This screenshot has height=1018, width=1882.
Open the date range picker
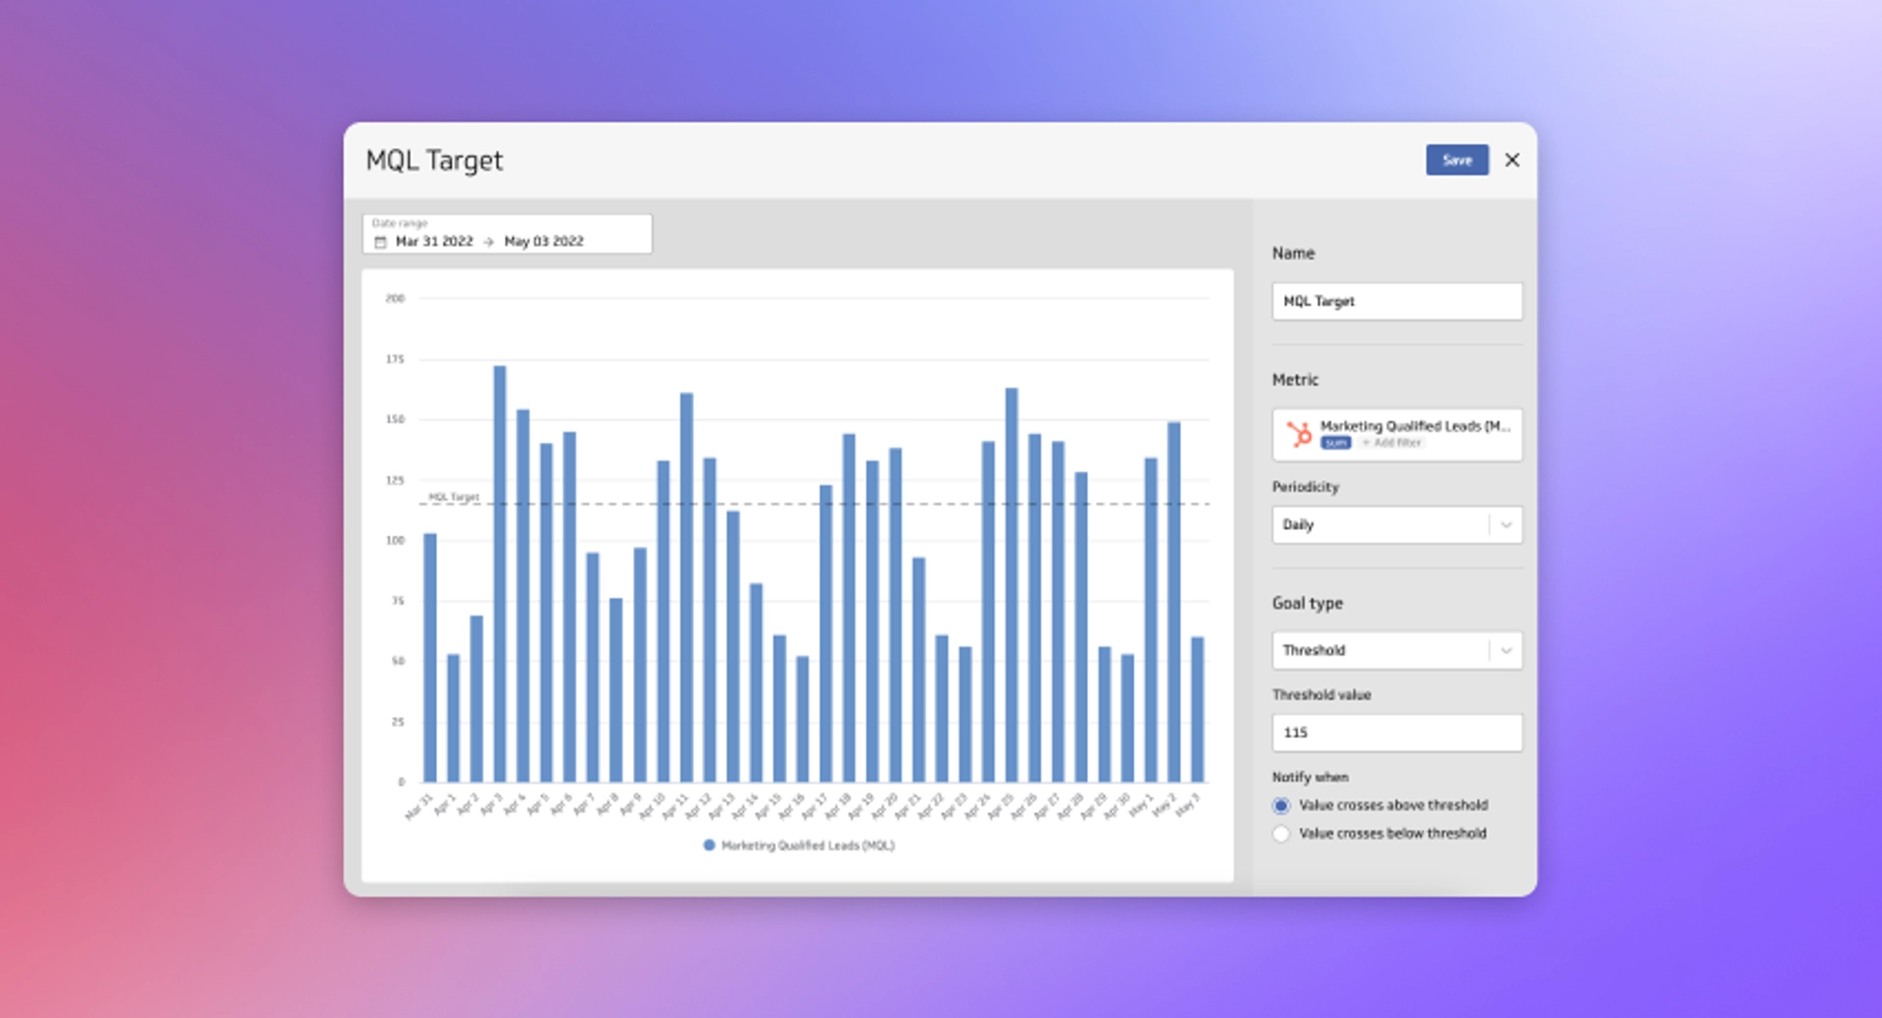507,234
